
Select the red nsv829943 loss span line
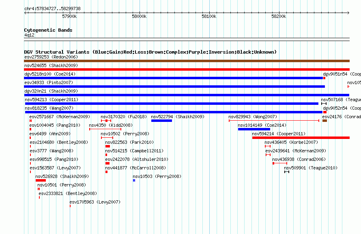(274, 121)
